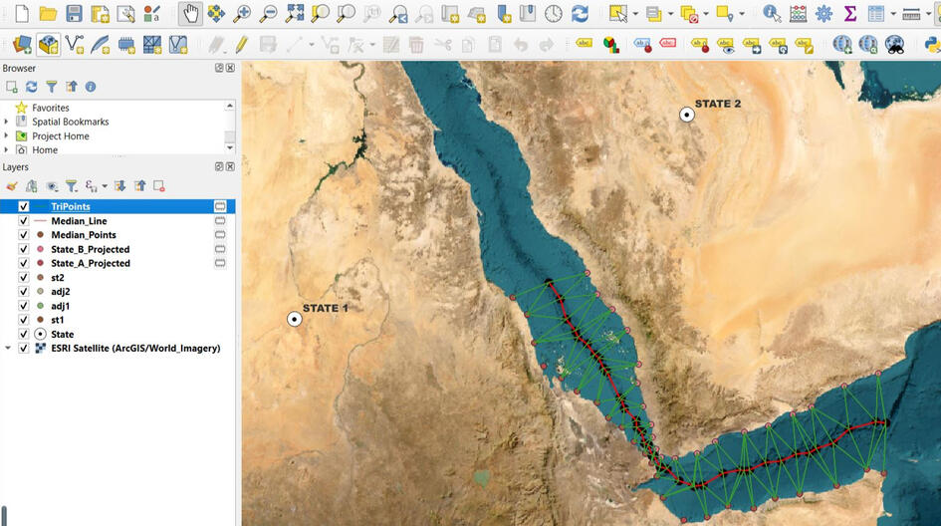This screenshot has height=526, width=941.
Task: Click the Save Project floppy icon
Action: [74, 14]
